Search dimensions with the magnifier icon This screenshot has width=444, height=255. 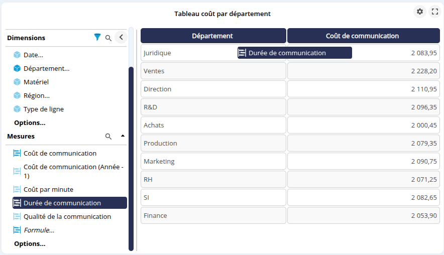(x=108, y=38)
